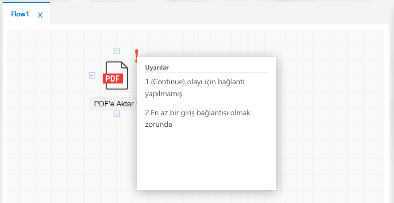The height and width of the screenshot is (203, 394).
Task: Click the PDF export node icon
Action: [x=115, y=75]
